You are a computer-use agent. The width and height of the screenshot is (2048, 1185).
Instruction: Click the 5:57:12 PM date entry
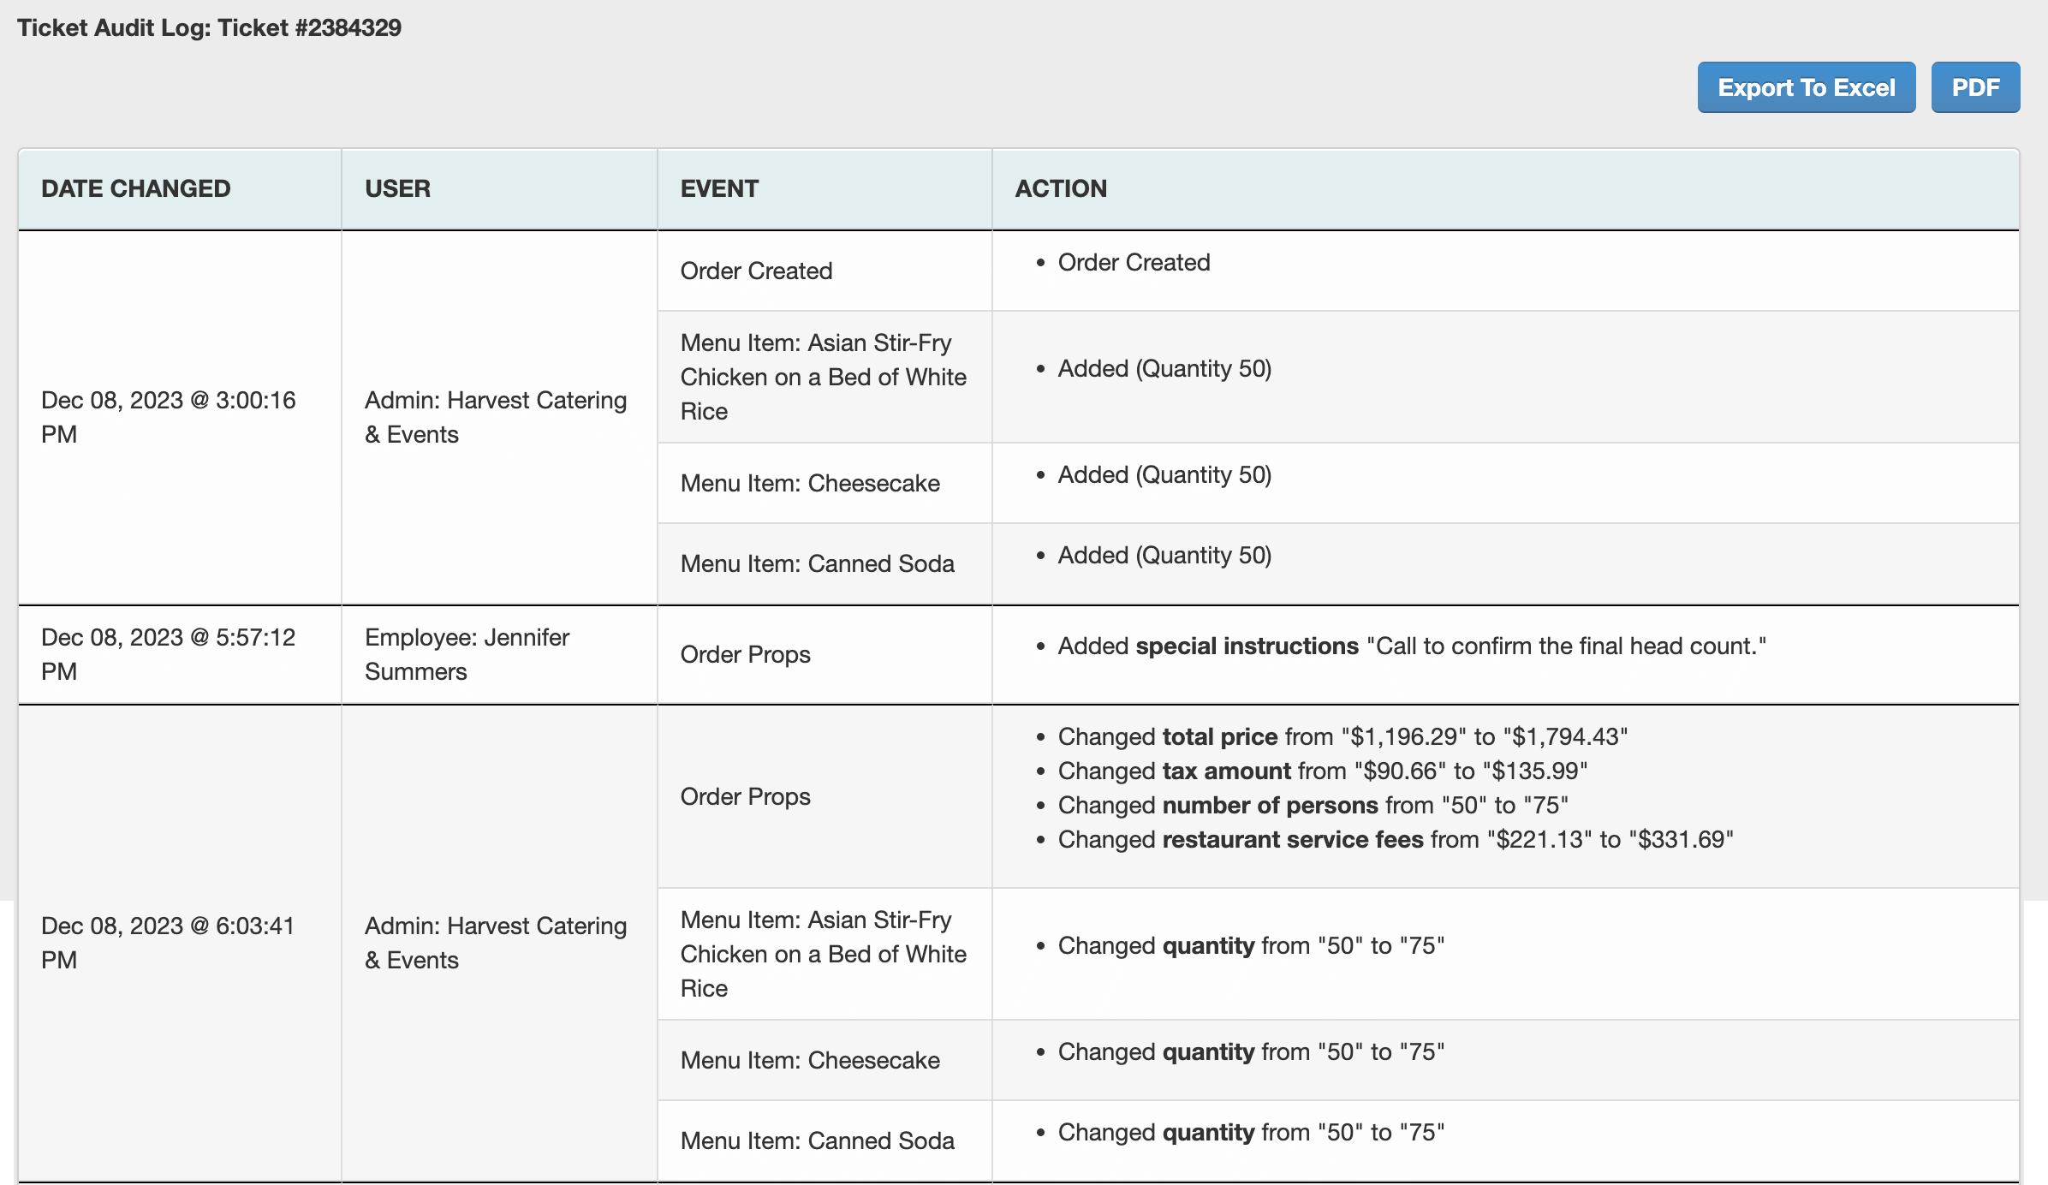tap(168, 654)
